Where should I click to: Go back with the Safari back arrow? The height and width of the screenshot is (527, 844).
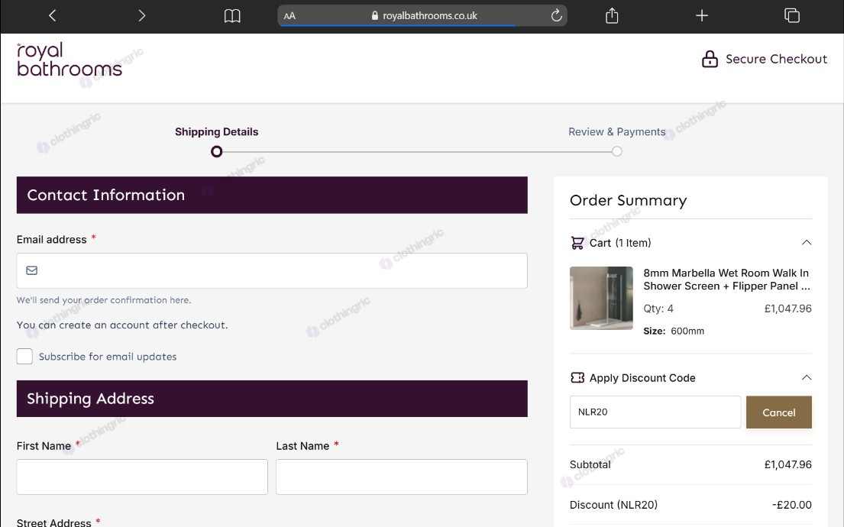[52, 15]
